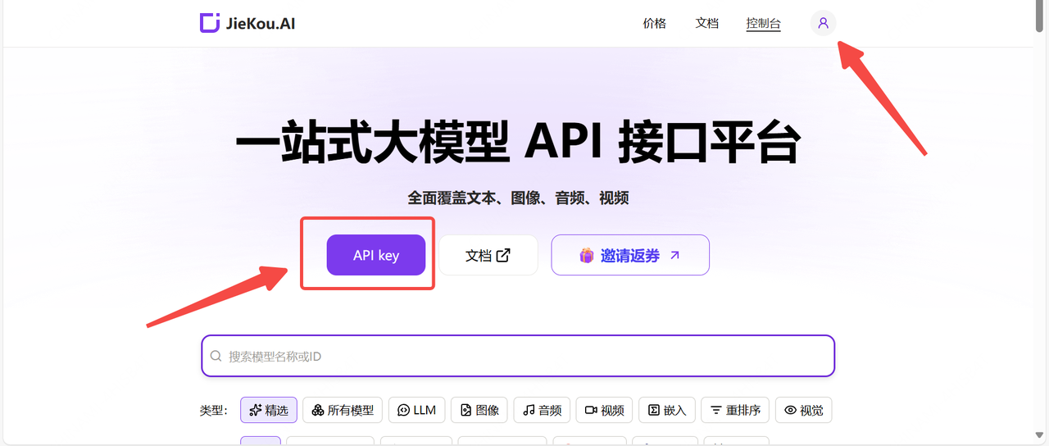Filter models by 图像 type

pos(479,410)
